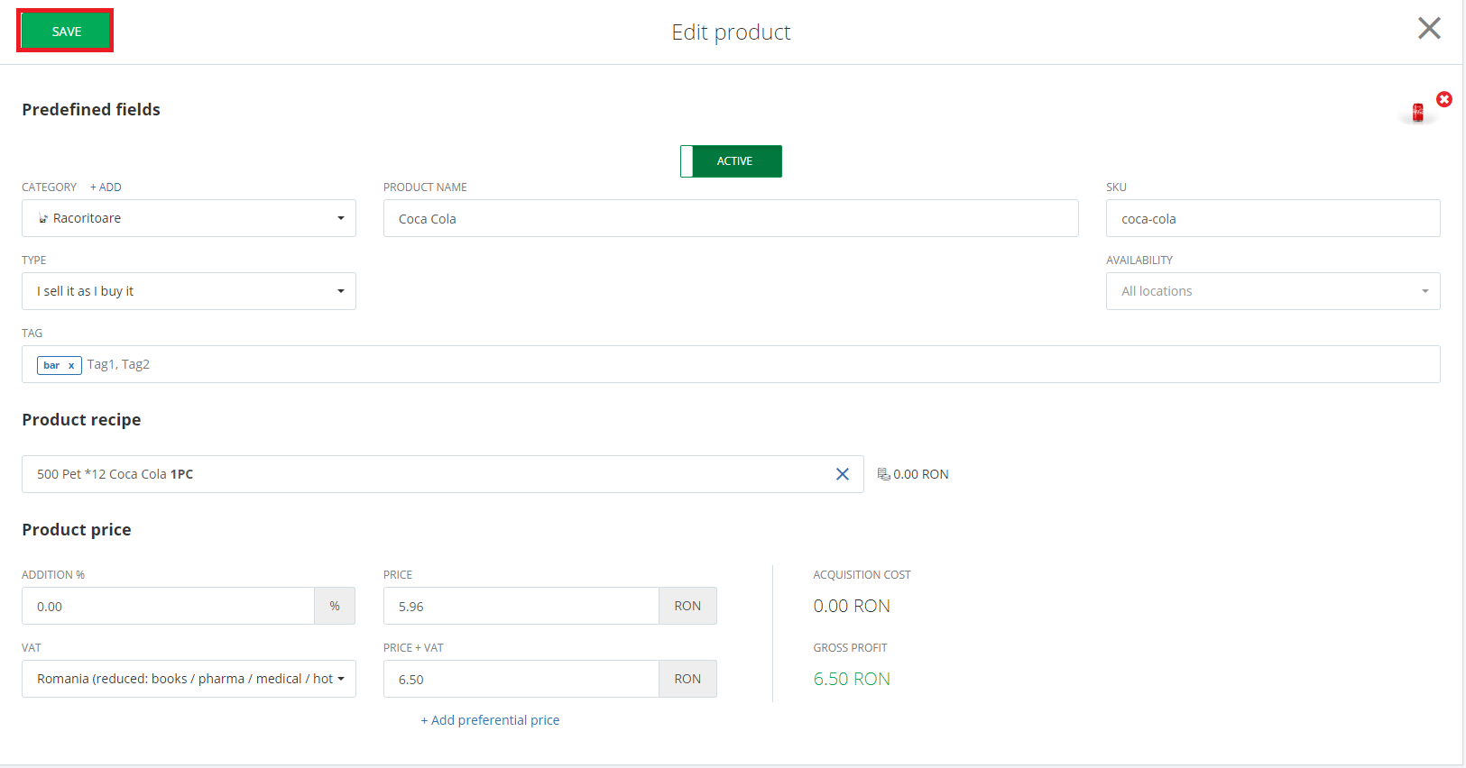Click the green SAVE button
The width and height of the screenshot is (1466, 768).
click(x=66, y=32)
